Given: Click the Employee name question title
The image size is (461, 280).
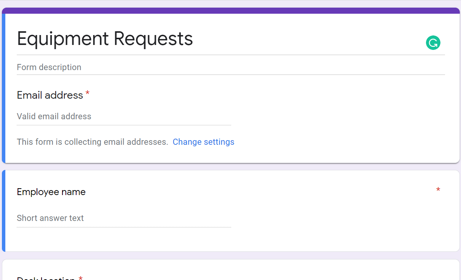Looking at the screenshot, I should pyautogui.click(x=51, y=192).
